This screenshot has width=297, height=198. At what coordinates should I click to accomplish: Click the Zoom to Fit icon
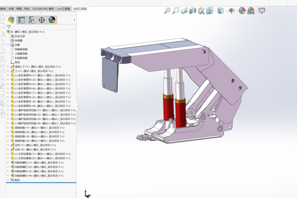click(x=167, y=11)
